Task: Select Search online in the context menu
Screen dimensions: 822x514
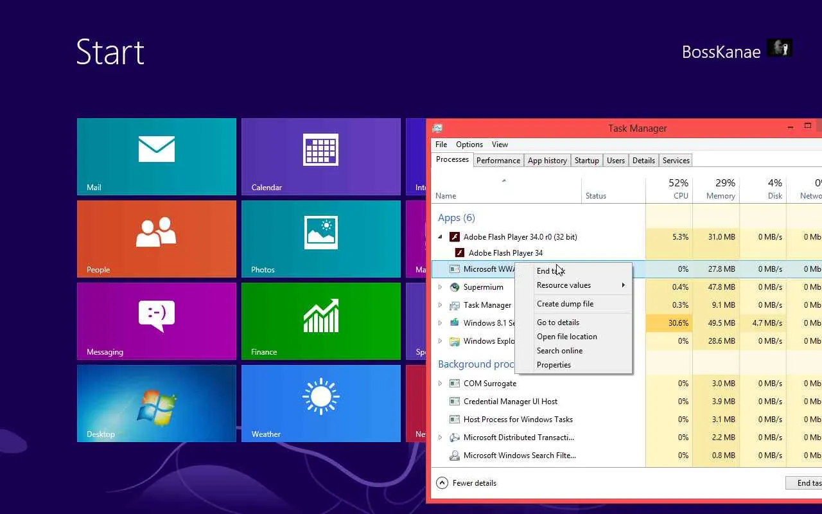Action: (x=574, y=351)
